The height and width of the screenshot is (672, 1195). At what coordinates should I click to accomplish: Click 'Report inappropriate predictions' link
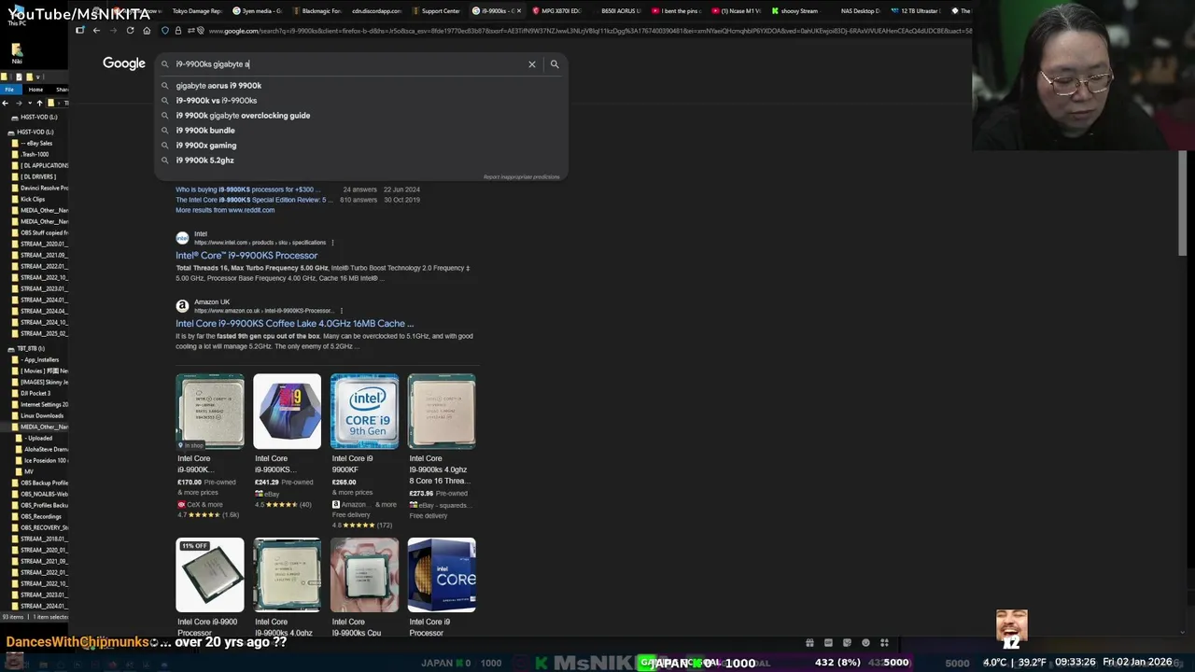[522, 176]
